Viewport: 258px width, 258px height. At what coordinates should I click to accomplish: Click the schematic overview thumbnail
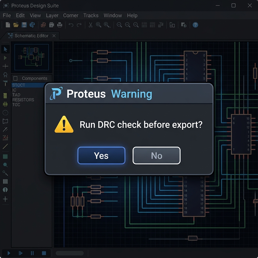(x=31, y=57)
